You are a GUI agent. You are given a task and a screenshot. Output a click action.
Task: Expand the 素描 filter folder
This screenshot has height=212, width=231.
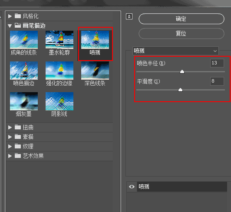[x=10, y=137]
